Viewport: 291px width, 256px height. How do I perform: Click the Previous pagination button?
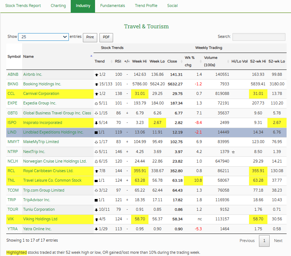click(x=247, y=241)
